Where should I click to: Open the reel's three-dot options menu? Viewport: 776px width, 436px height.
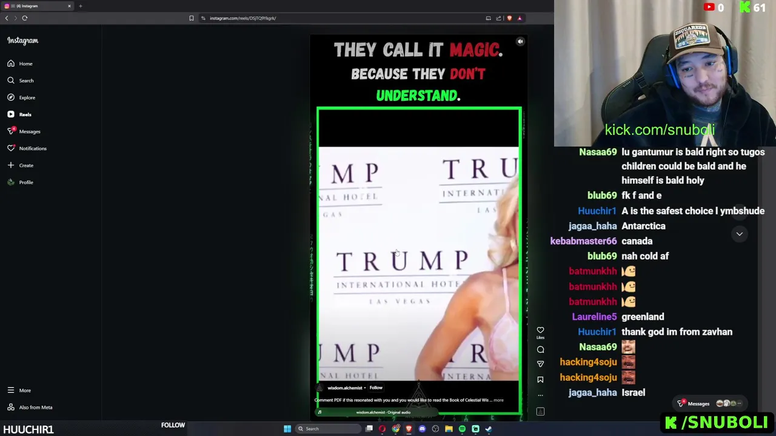click(540, 395)
